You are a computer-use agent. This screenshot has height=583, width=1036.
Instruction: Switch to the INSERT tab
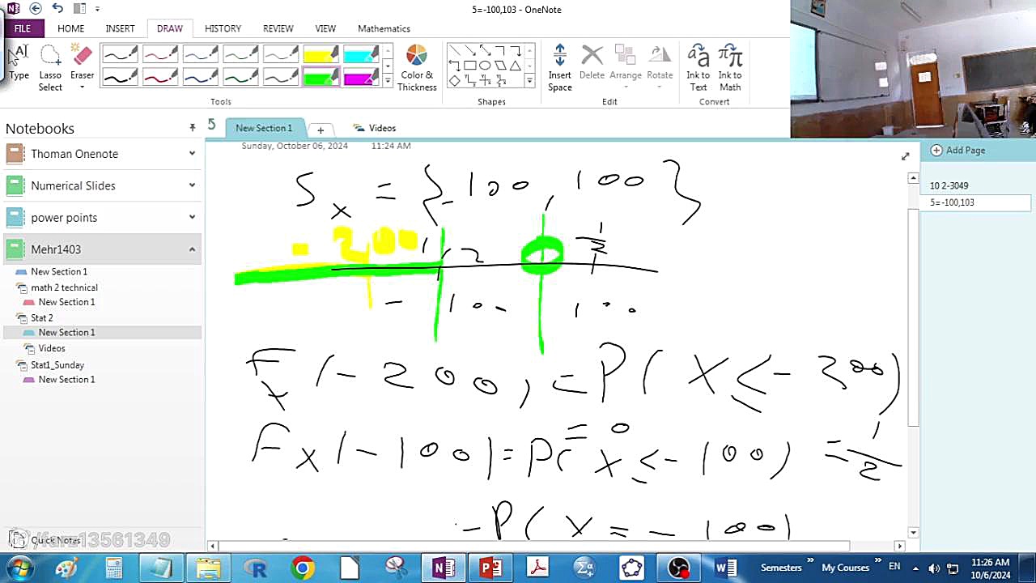(x=120, y=28)
